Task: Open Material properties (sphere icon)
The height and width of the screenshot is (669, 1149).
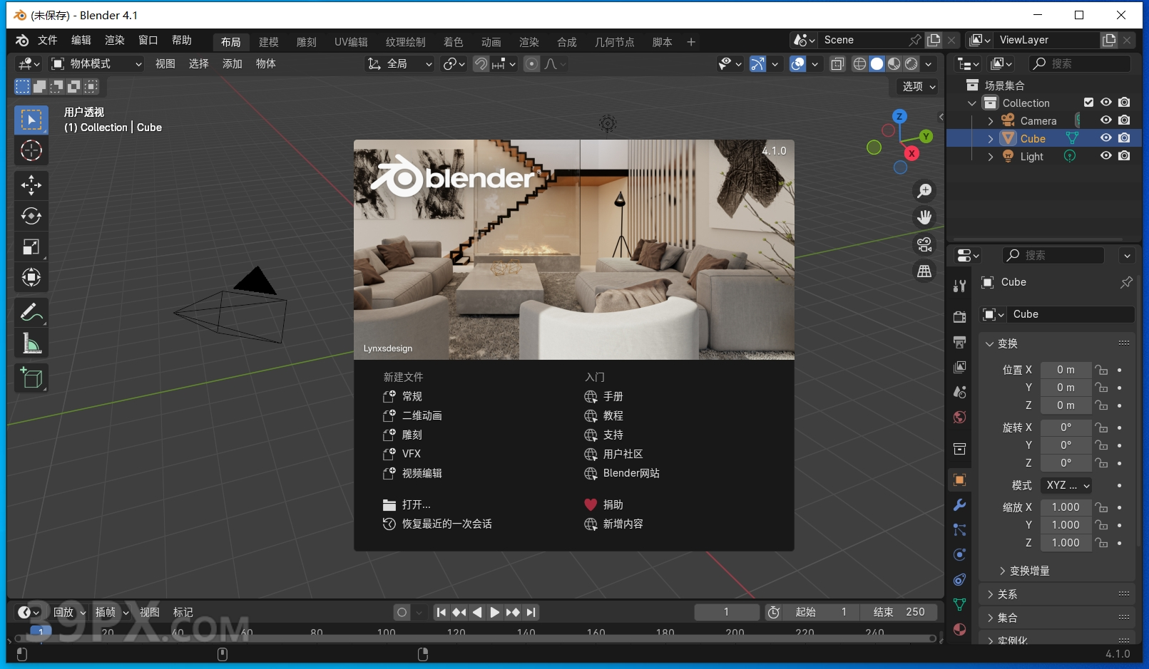Action: pyautogui.click(x=959, y=630)
